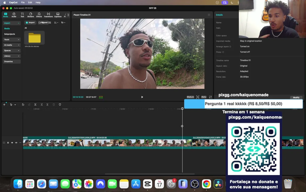This screenshot has width=306, height=192.
Task: Change Medium preview quality
Action: [x=190, y=97]
